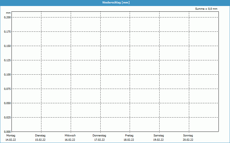The height and width of the screenshot is (143, 230).
Task: Click the "mm" unit label above the y-axis
Action: click(x=8, y=13)
